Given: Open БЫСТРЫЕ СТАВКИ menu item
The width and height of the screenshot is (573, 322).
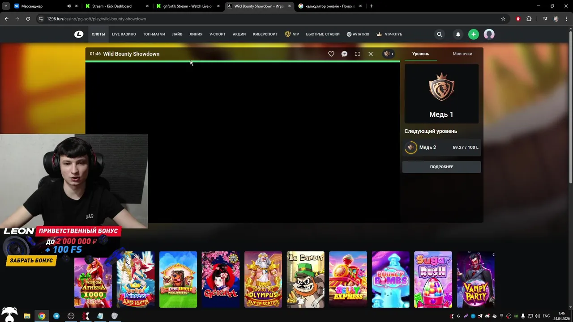Looking at the screenshot, I should pos(323,34).
